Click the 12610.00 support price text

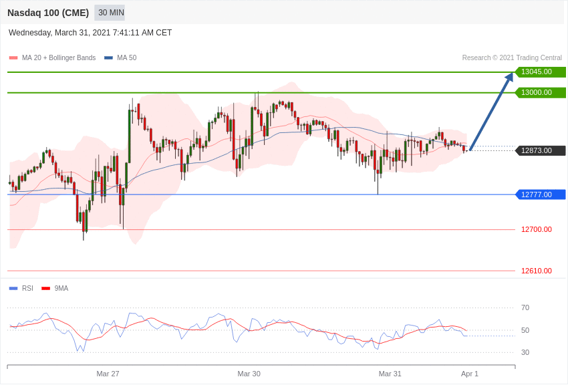[x=537, y=271]
